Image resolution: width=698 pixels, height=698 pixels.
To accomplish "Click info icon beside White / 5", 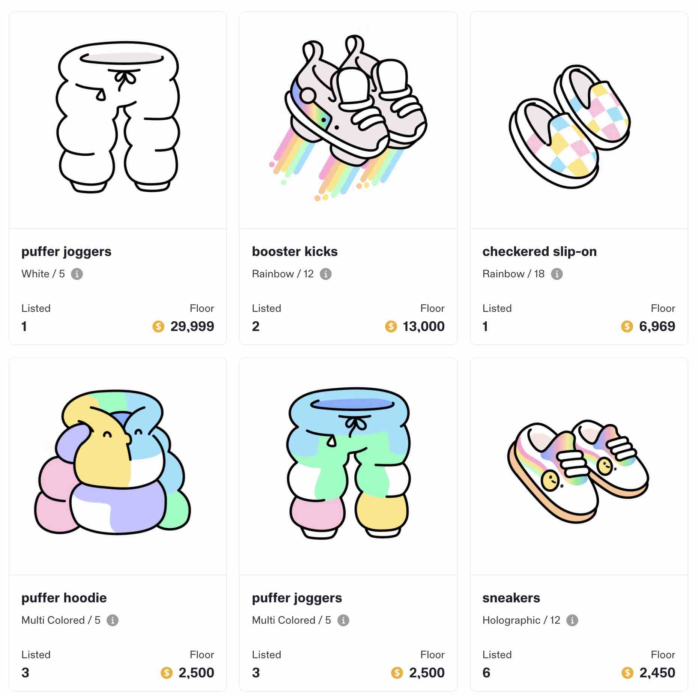I will [x=77, y=274].
